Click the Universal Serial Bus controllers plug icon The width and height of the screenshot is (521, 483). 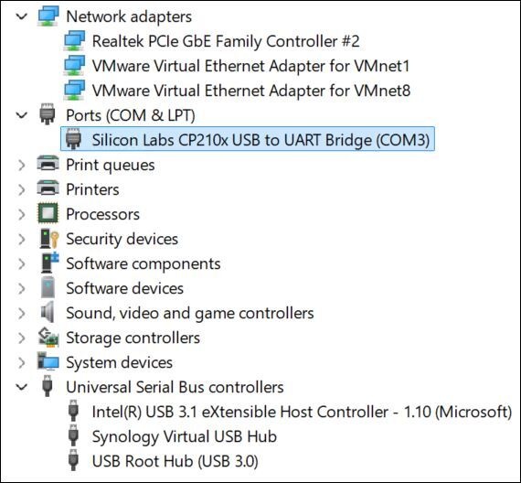click(48, 386)
